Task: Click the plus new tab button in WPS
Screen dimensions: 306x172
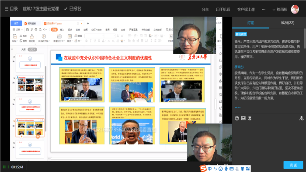Action: point(88,24)
